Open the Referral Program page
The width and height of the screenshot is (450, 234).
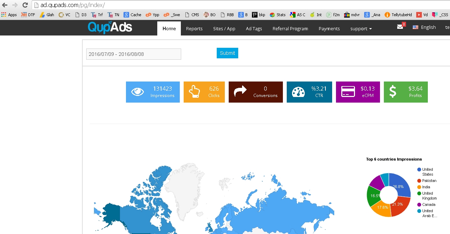pos(290,28)
